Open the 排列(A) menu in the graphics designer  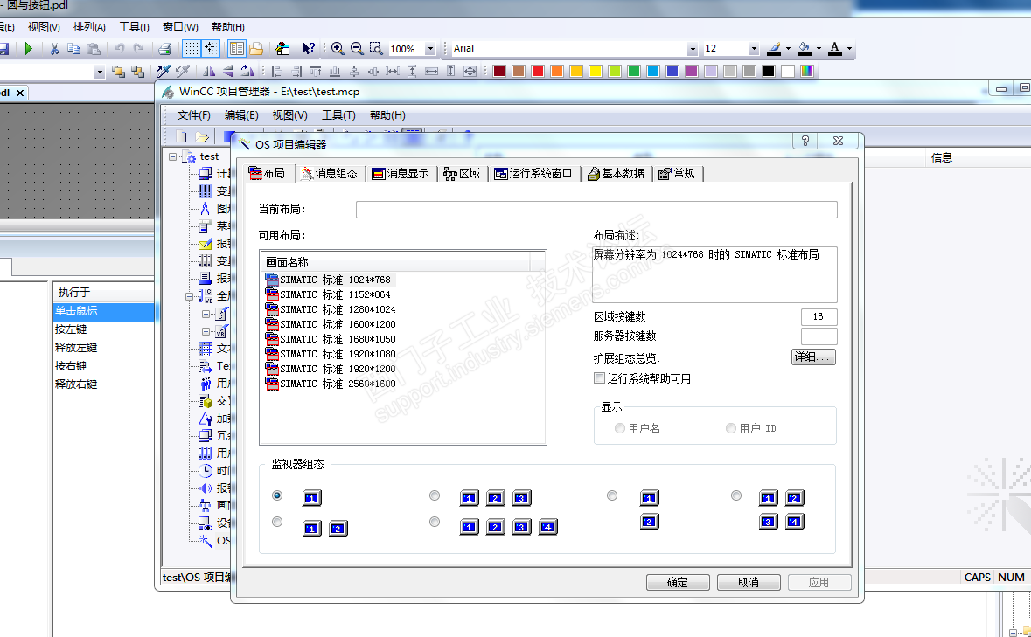pos(89,27)
